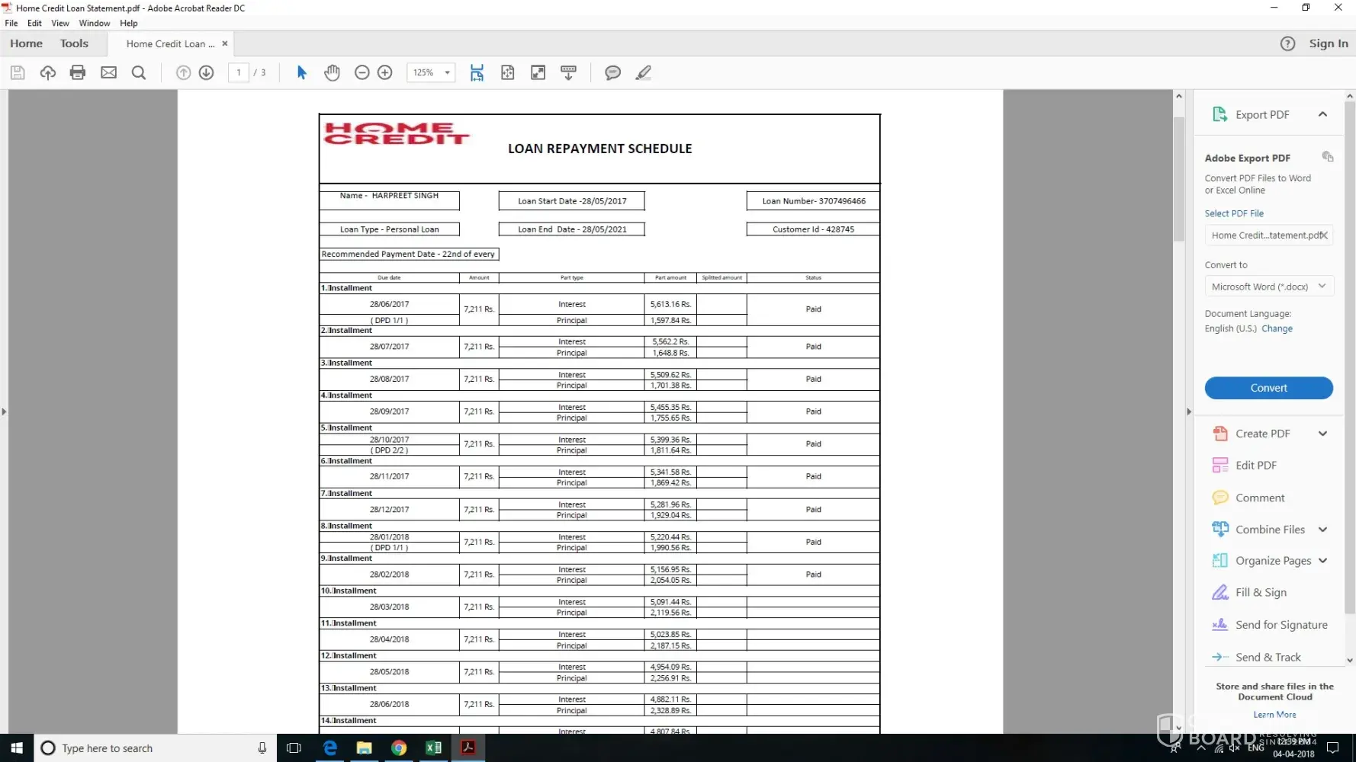Open Organize Pages tool
This screenshot has width=1356, height=762.
[x=1261, y=561]
